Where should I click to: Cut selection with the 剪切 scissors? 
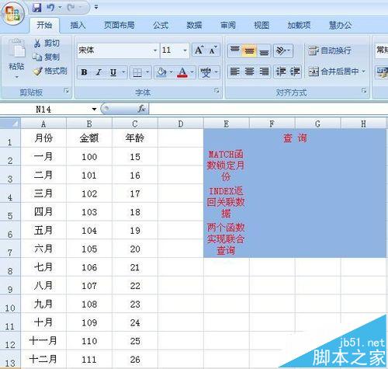pyautogui.click(x=47, y=43)
